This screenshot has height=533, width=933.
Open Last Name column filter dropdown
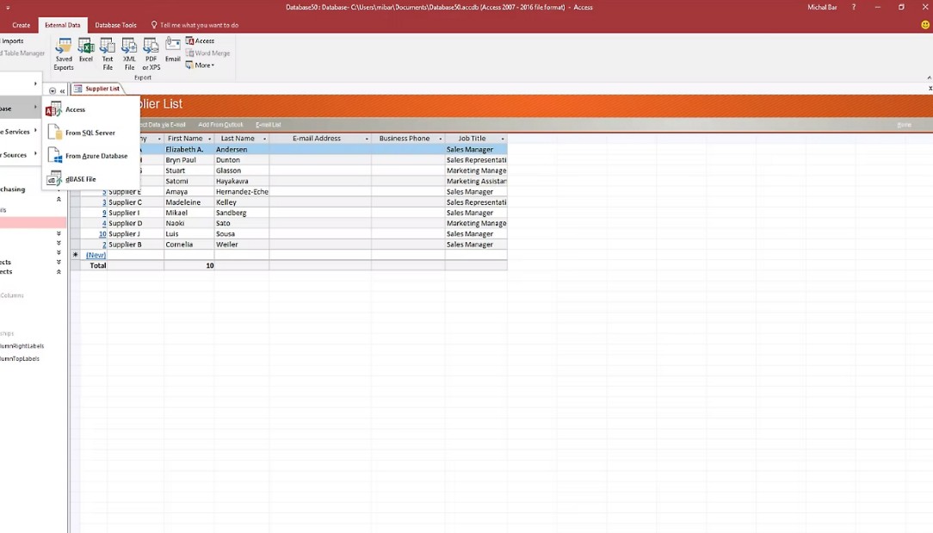(x=264, y=139)
